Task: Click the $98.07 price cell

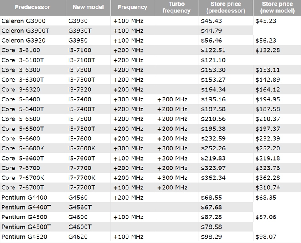Action: (266, 237)
